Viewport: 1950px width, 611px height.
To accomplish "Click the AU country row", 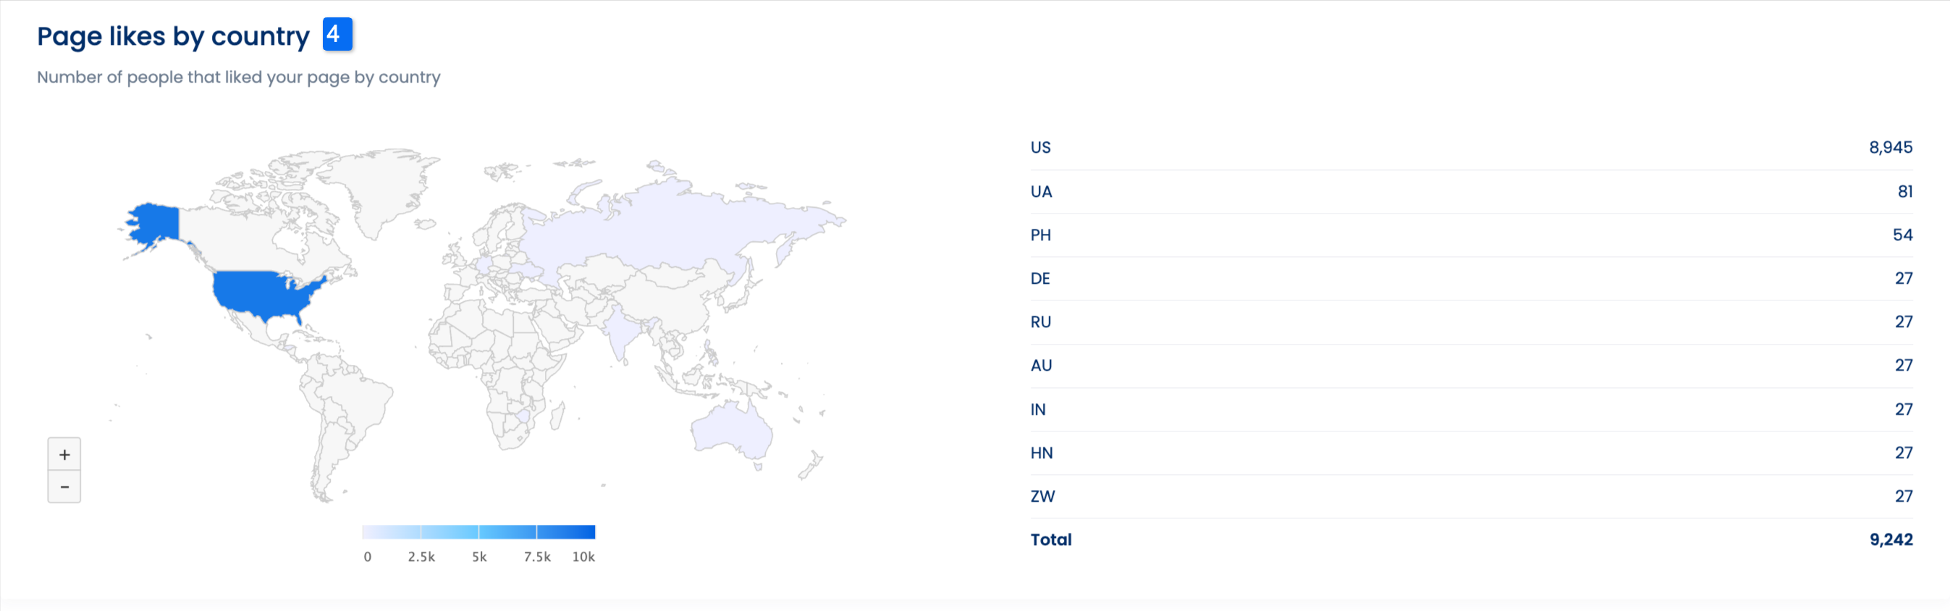I will pyautogui.click(x=1471, y=366).
